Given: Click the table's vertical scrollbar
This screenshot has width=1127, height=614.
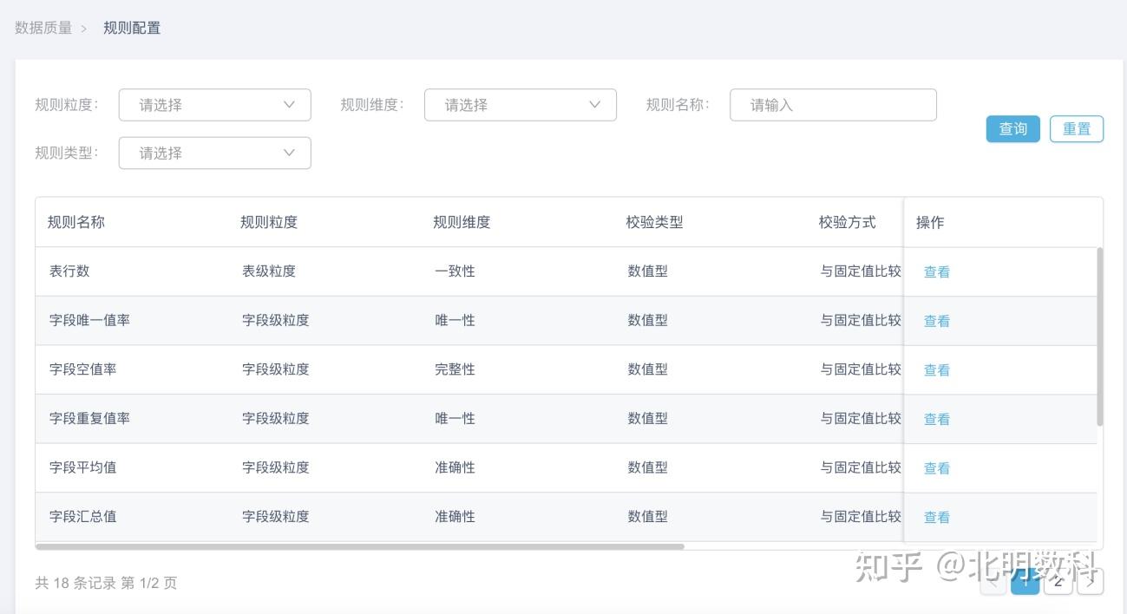Looking at the screenshot, I should point(1100,336).
